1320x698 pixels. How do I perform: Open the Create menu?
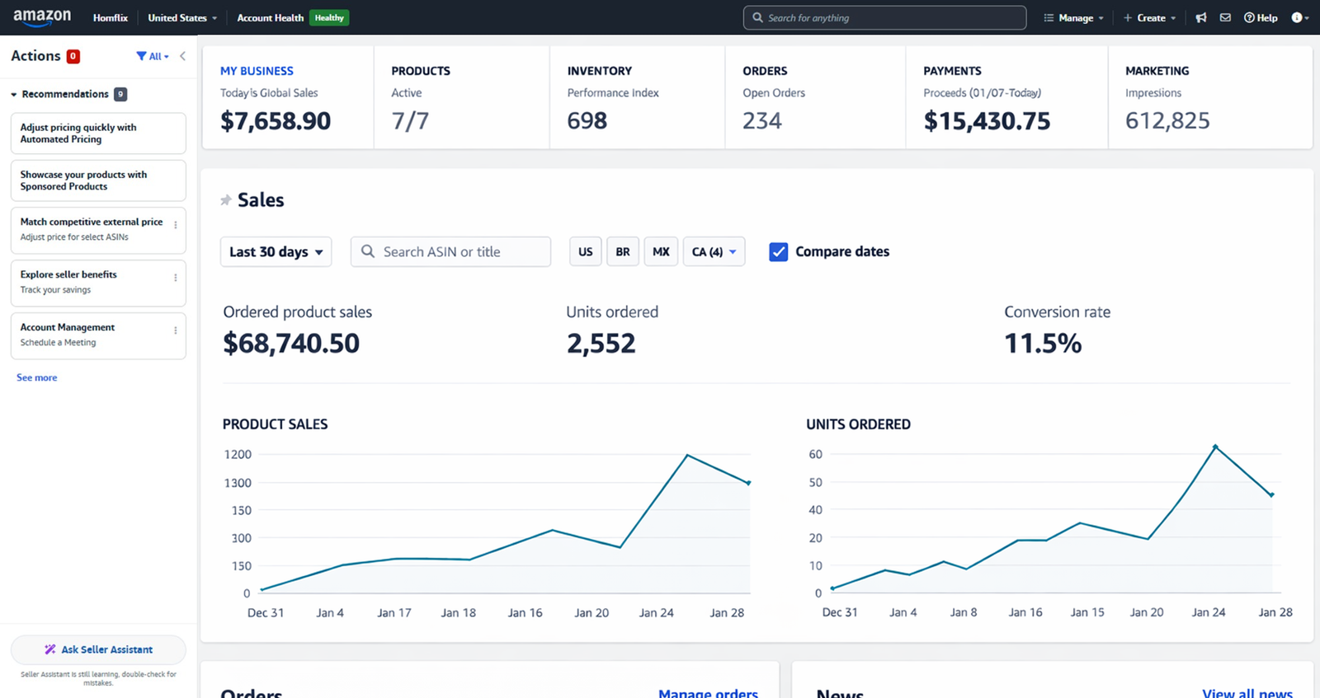[x=1149, y=18]
